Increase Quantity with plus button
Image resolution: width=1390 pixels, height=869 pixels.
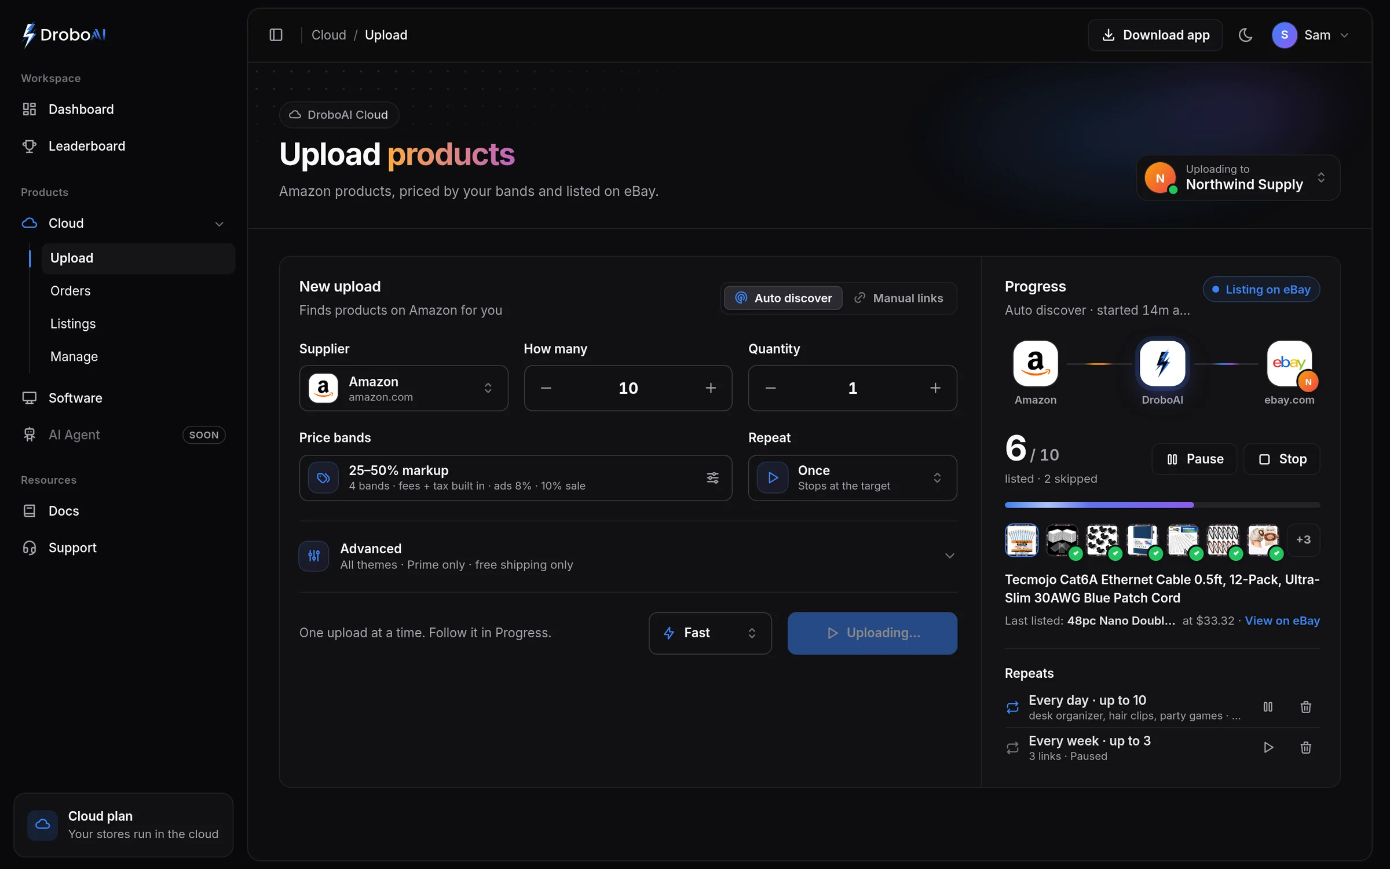pos(935,388)
